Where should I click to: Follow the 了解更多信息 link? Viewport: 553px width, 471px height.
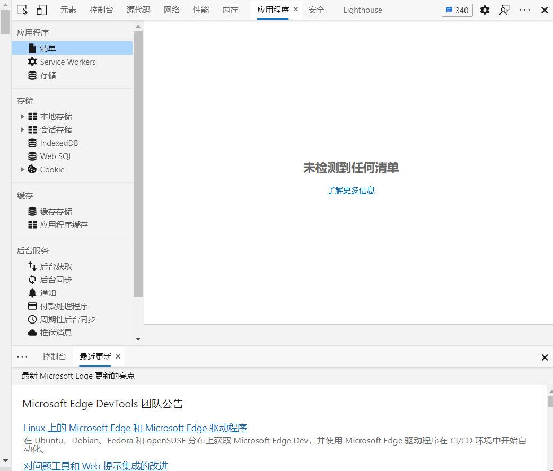pos(351,190)
